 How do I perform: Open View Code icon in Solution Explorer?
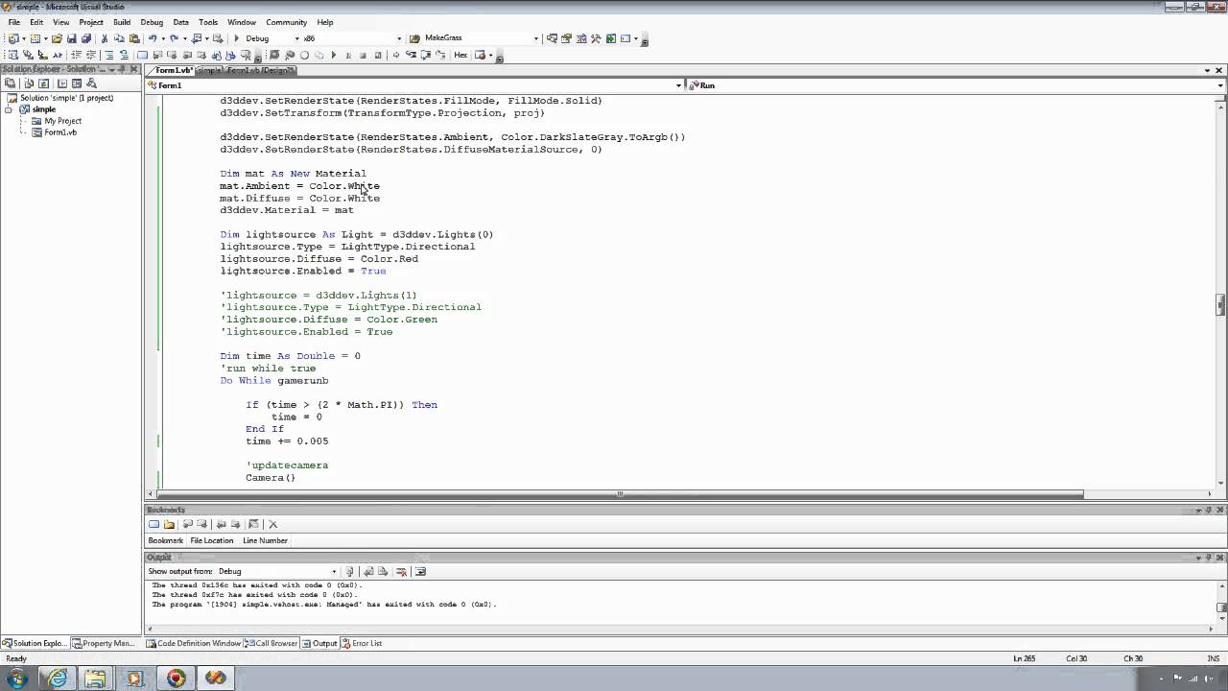click(62, 83)
